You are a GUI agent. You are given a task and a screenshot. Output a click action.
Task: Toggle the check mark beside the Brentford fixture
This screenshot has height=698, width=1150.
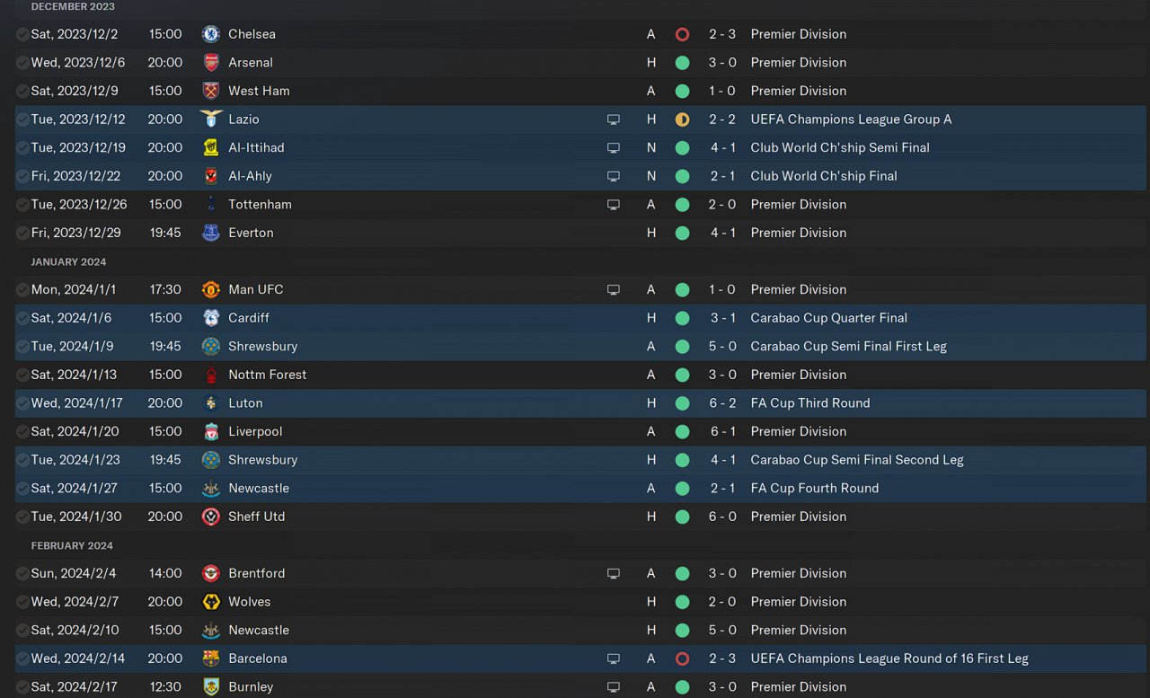pos(22,573)
